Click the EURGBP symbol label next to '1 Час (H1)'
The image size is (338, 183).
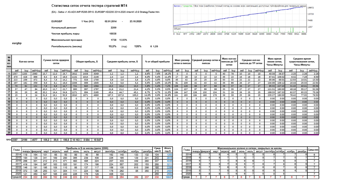[57, 21]
